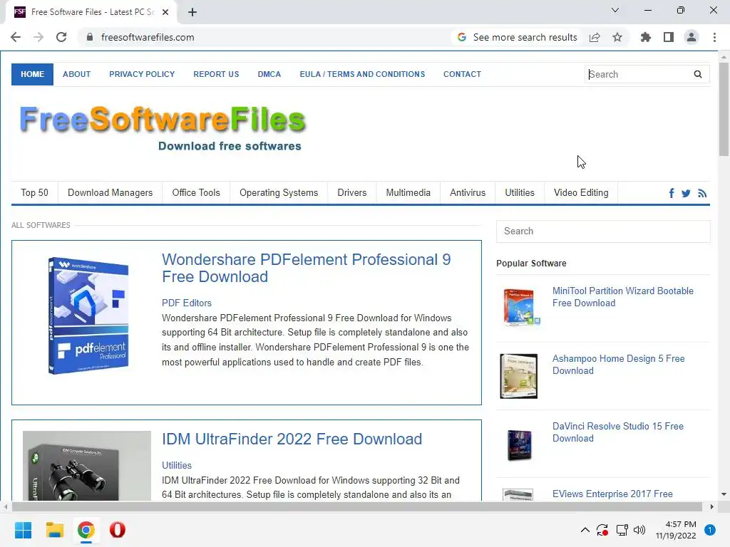Reload the current page
The height and width of the screenshot is (547, 730).
tap(61, 37)
